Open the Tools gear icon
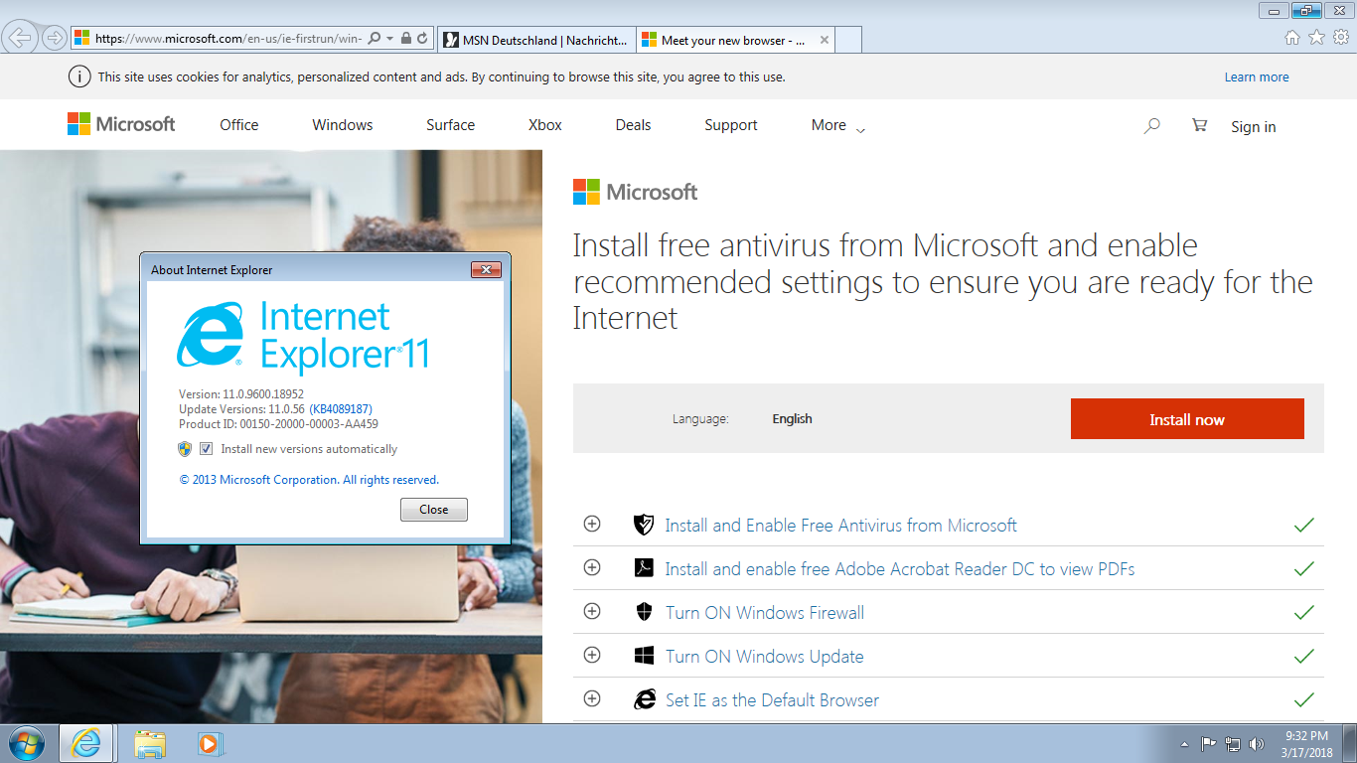1357x763 pixels. point(1341,38)
